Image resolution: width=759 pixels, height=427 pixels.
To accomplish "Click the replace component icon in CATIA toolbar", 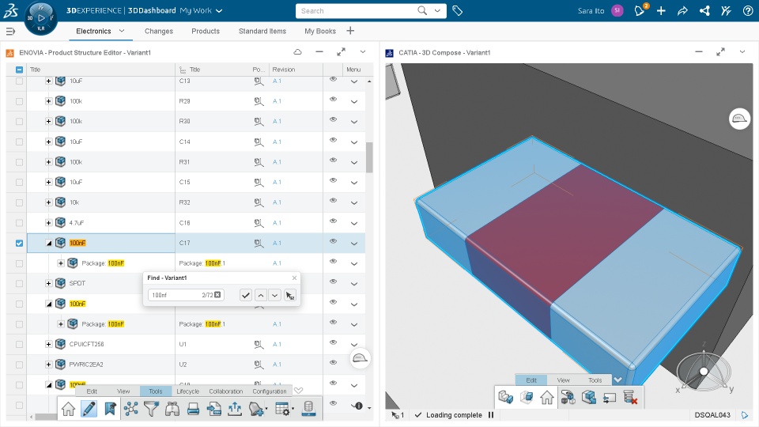I will click(588, 398).
